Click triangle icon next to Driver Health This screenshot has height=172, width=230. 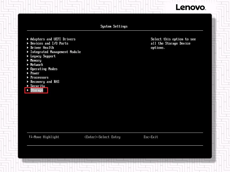point(28,48)
